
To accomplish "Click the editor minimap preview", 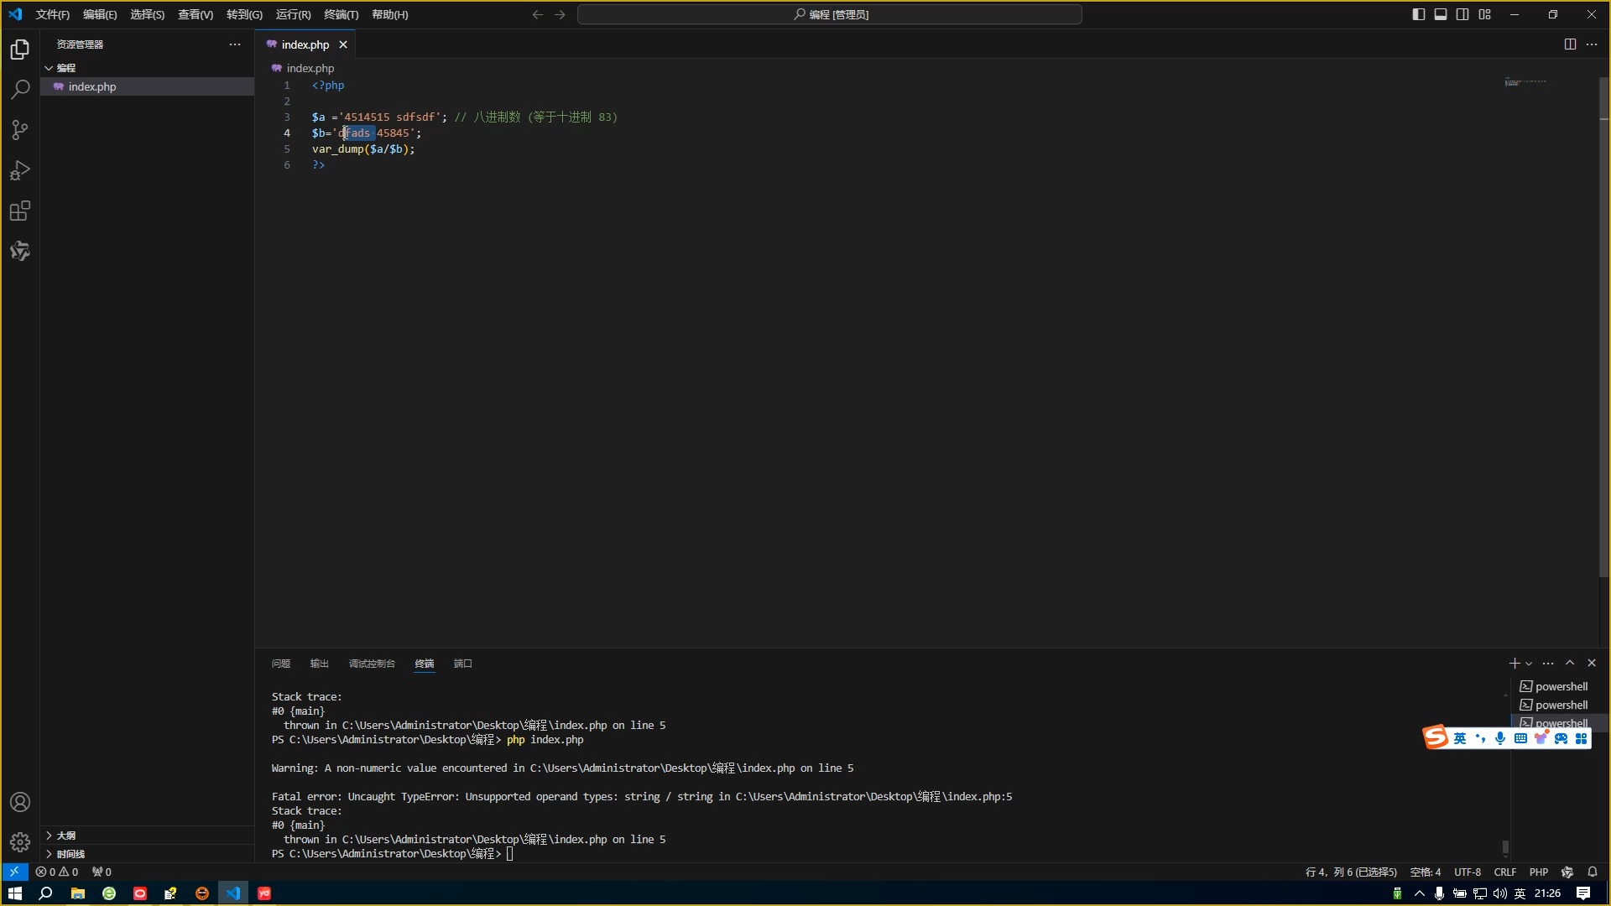I will pyautogui.click(x=1525, y=82).
